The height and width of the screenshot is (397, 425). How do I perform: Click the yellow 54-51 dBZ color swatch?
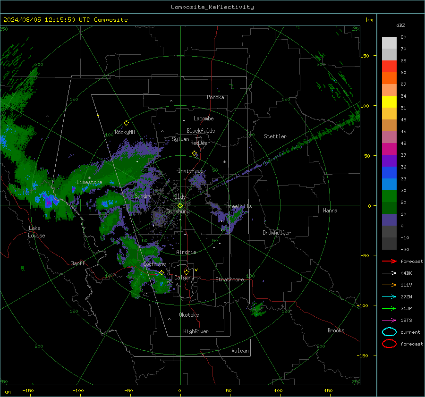point(389,101)
